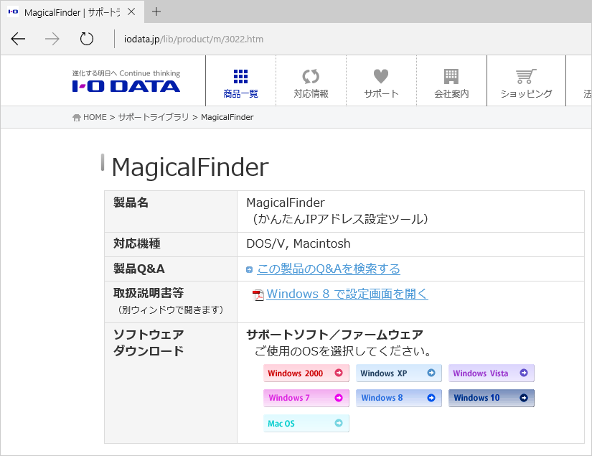The width and height of the screenshot is (592, 456).
Task: Click the DOS/V, Macintosh cell text
Action: (x=299, y=244)
